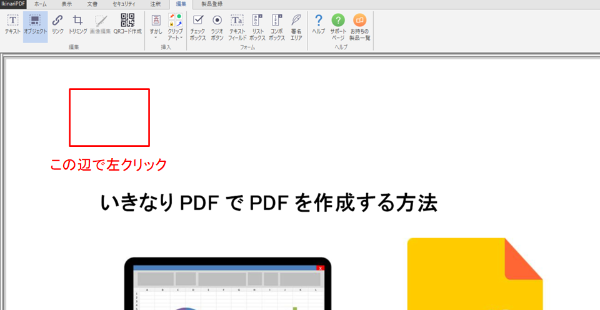Choose the リンク chain tool

57,25
